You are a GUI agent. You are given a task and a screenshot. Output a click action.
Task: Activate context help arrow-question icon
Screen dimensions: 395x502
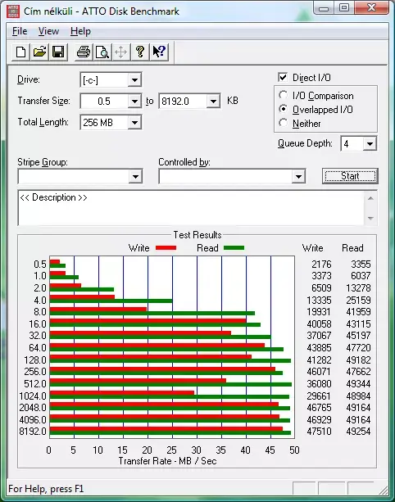[159, 52]
